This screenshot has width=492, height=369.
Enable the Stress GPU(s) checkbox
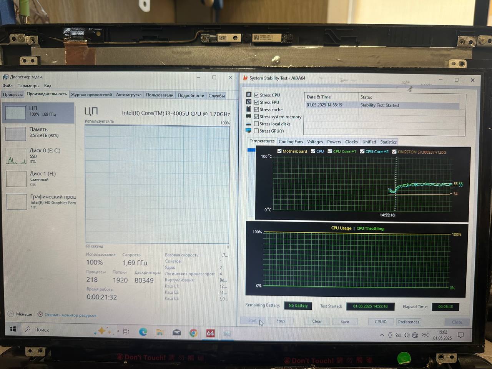256,131
